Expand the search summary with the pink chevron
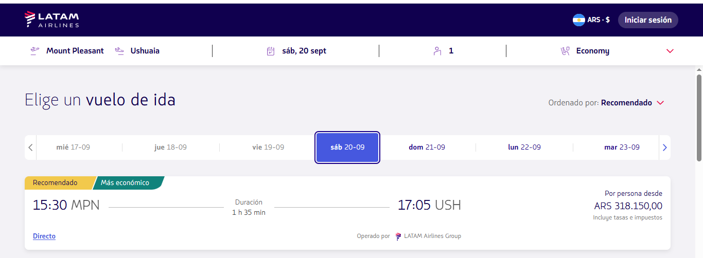This screenshot has height=258, width=703. tap(670, 51)
